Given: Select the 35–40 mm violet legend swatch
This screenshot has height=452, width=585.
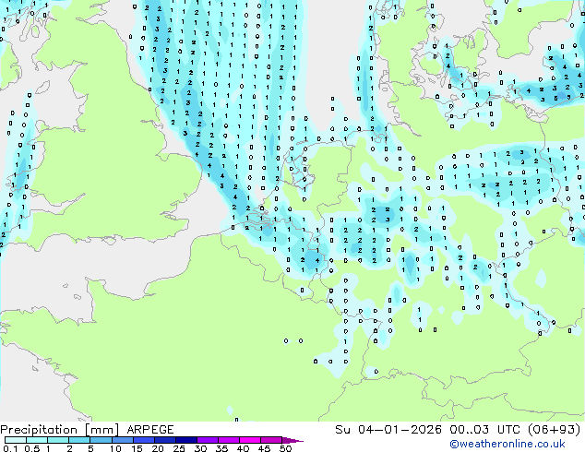Looking at the screenshot, I should [x=228, y=440].
